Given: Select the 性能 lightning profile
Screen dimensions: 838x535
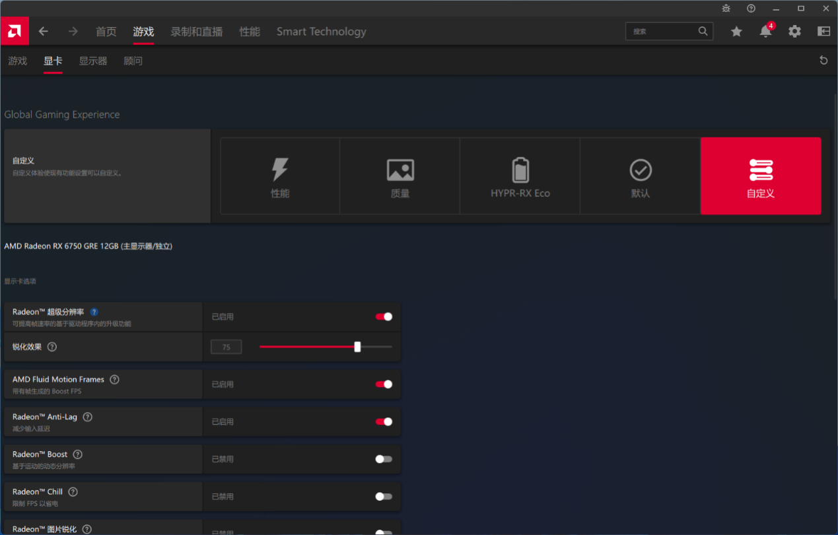Looking at the screenshot, I should pos(280,176).
